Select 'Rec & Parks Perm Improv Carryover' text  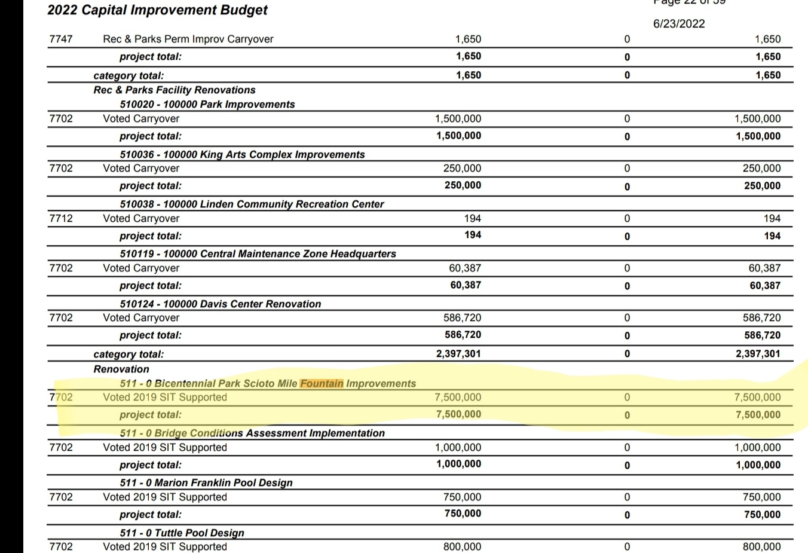point(188,39)
